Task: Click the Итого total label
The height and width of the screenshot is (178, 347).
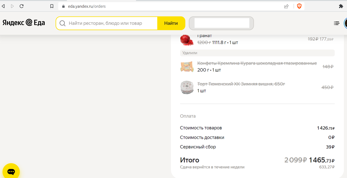Action: 190,160
